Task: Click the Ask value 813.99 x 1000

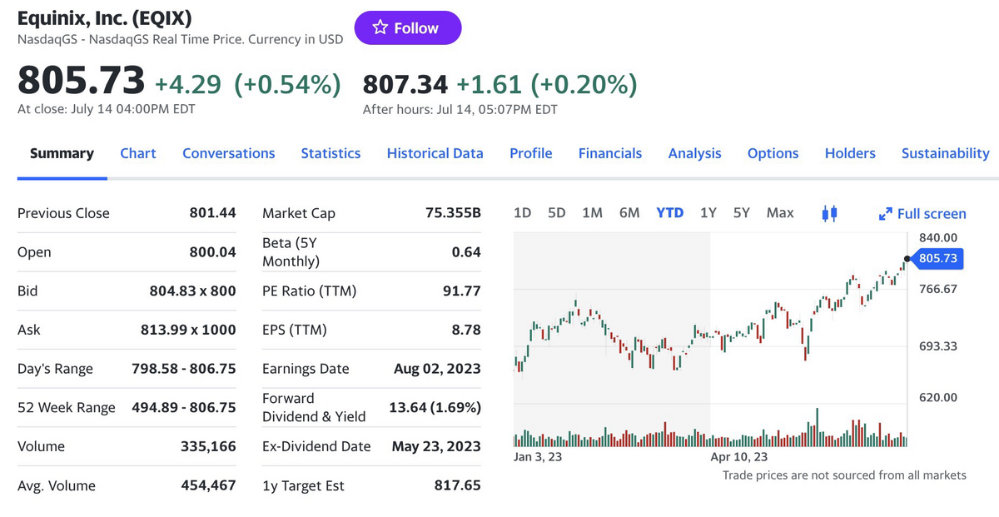Action: (188, 330)
